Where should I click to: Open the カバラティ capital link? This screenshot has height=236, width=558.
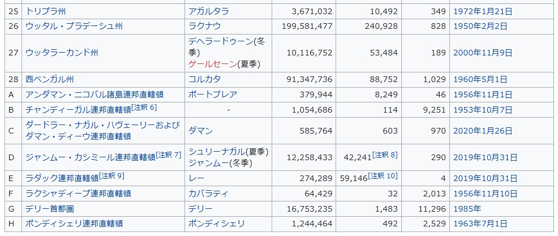pyautogui.click(x=208, y=194)
